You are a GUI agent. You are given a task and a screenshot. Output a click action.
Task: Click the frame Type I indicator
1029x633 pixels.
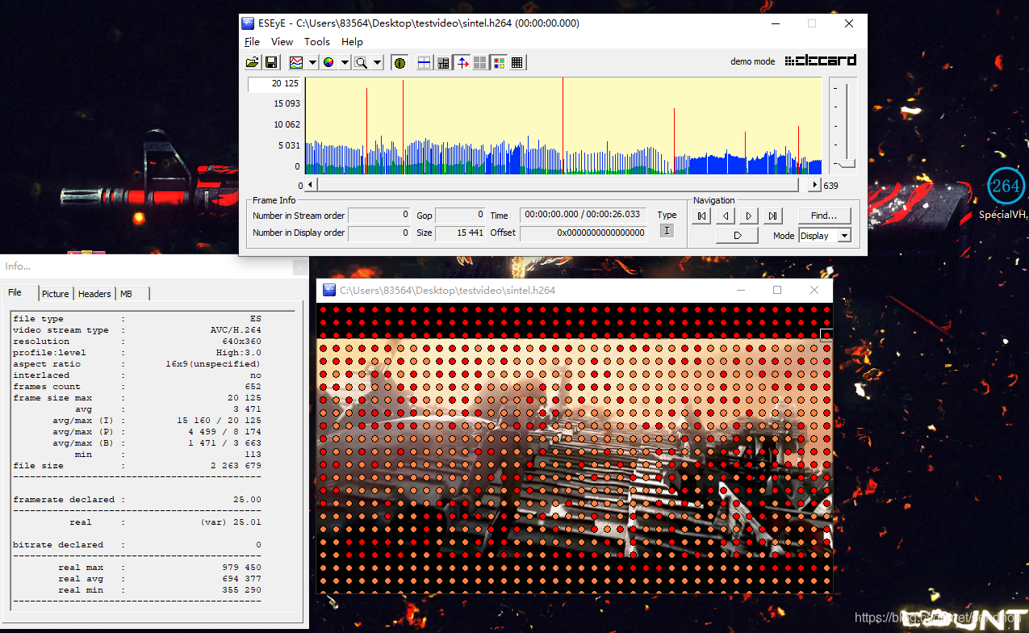coord(667,230)
